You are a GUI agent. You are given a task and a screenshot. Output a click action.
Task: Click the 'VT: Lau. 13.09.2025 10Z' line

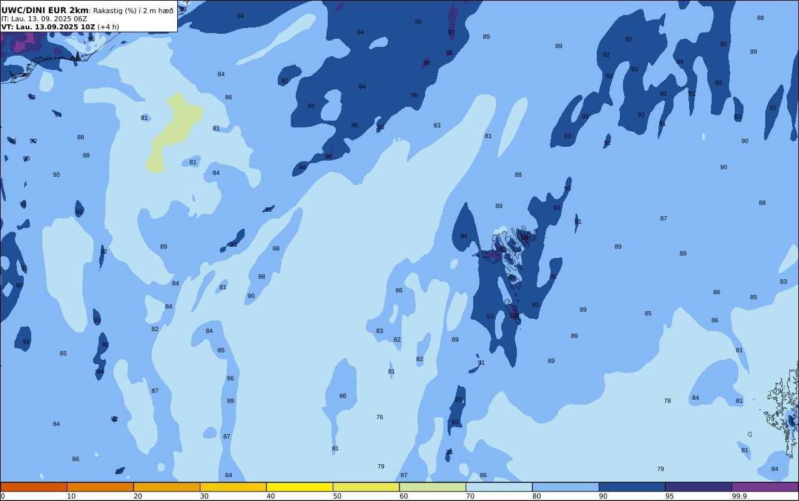coord(48,27)
